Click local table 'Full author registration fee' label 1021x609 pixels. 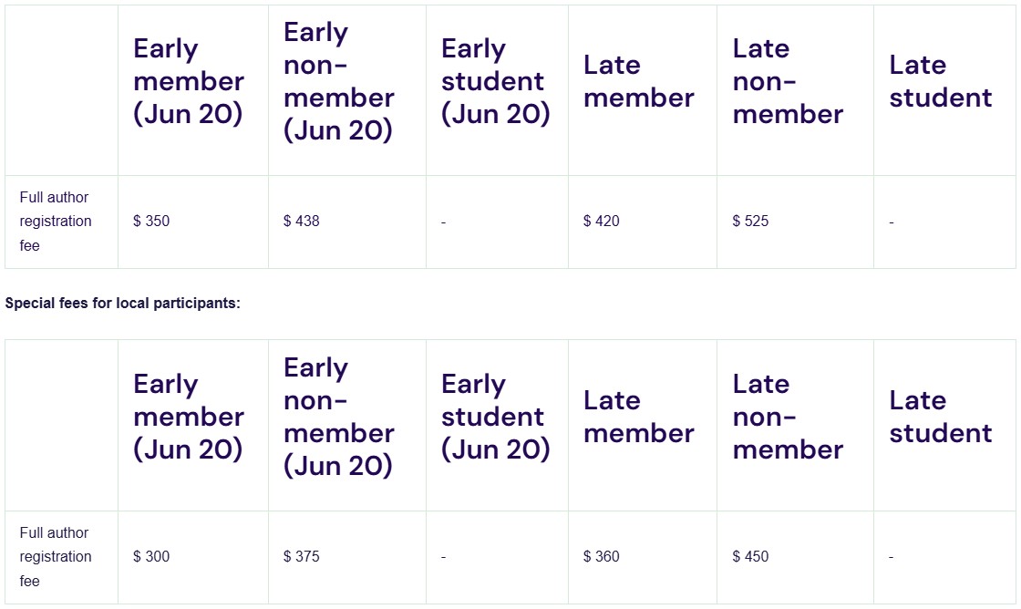click(56, 557)
